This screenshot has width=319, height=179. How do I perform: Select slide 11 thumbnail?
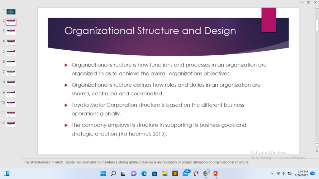tap(11, 114)
